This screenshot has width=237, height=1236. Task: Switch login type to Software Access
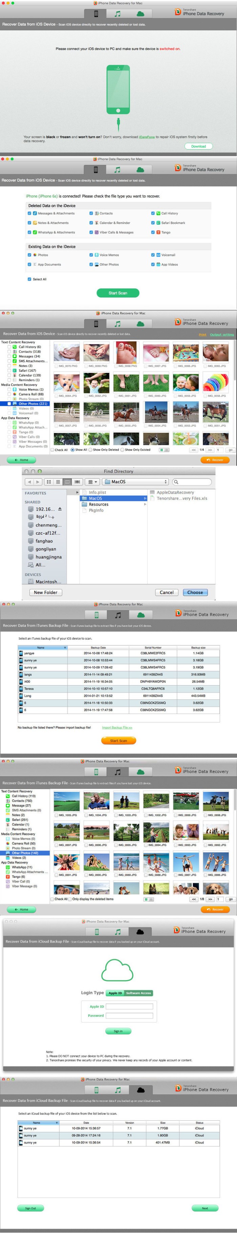pyautogui.click(x=138, y=993)
